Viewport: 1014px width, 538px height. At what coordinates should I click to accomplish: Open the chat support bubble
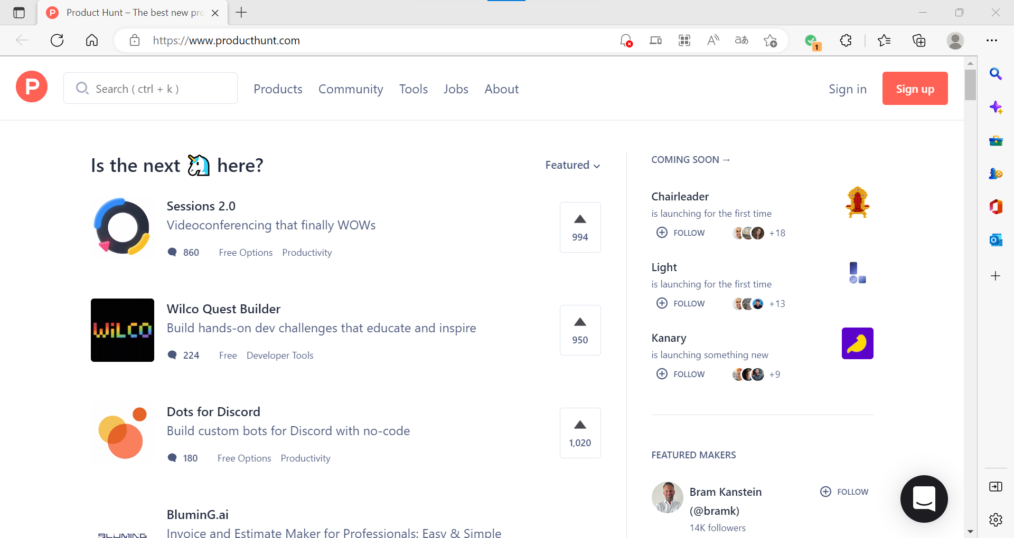coord(924,498)
